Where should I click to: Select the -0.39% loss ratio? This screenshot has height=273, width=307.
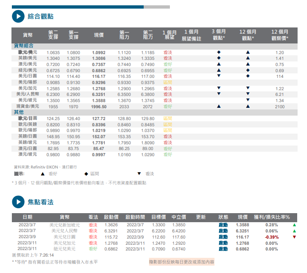click(x=272, y=237)
